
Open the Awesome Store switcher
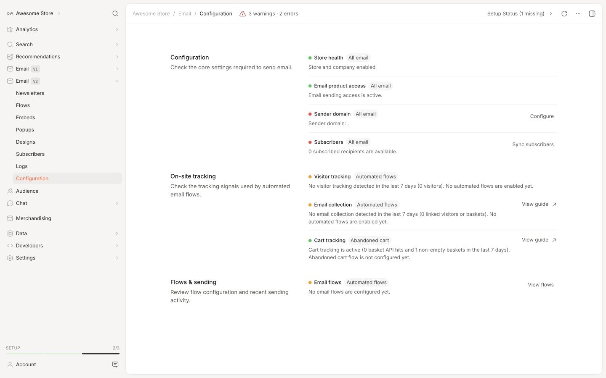(x=34, y=13)
